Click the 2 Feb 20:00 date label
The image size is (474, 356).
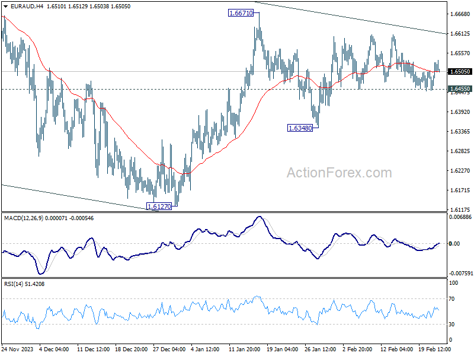pyautogui.click(x=357, y=349)
